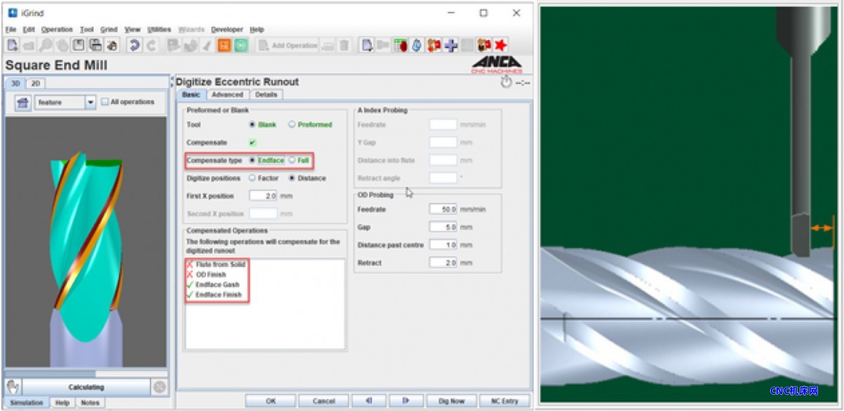Click the save disk toolbar icon
This screenshot has height=411, width=844.
79,45
